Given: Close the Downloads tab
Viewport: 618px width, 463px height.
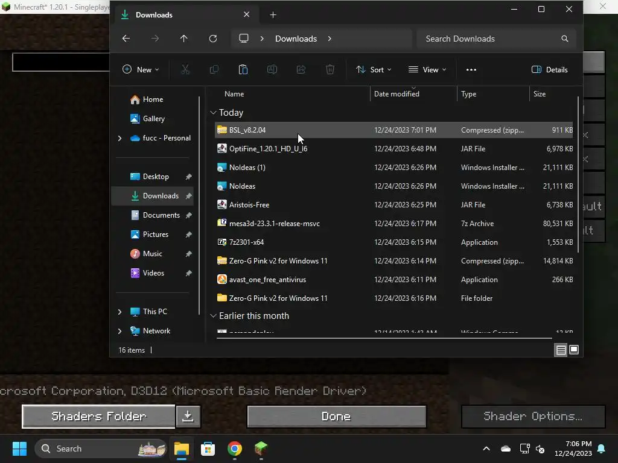Looking at the screenshot, I should [247, 14].
